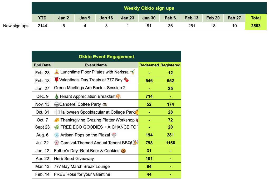The width and height of the screenshot is (269, 180).
Task: Select the Herb Seed Giveaway event name
Action: tap(74, 159)
